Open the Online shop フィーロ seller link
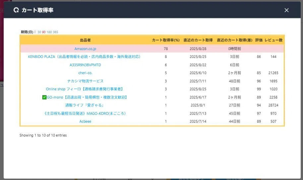This screenshot has width=303, height=180. 84,89
